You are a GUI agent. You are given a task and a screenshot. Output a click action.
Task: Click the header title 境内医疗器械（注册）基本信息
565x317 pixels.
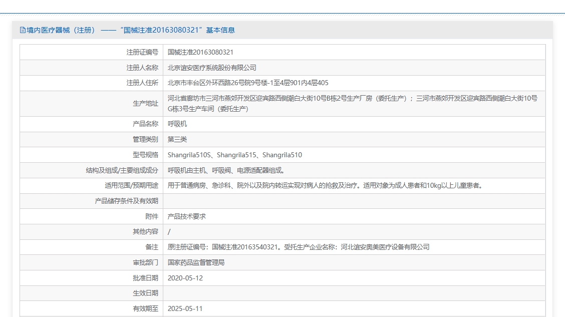[x=130, y=30]
